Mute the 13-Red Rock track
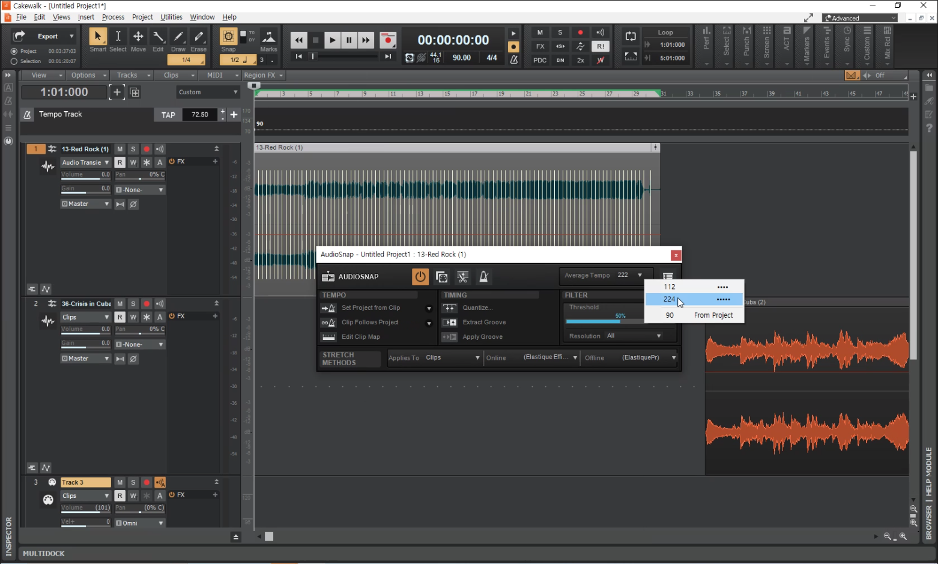Viewport: 938px width, 564px height. click(x=120, y=150)
